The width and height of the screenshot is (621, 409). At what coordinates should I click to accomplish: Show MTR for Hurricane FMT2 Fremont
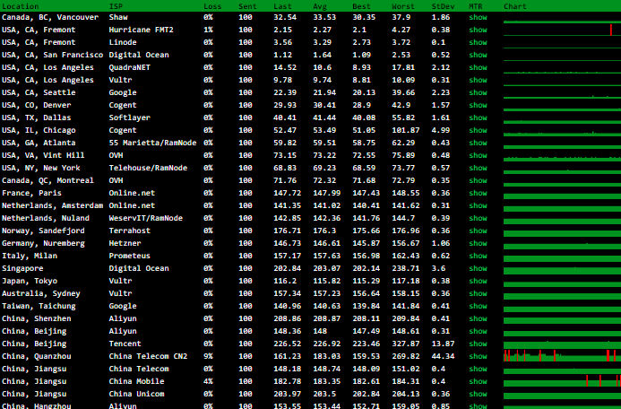[x=478, y=30]
